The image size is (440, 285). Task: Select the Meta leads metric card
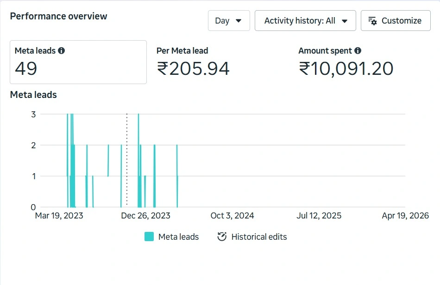(78, 62)
